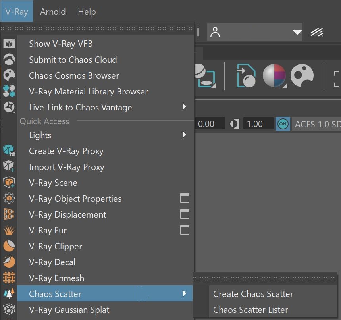Open V-Ray Fur option box

[185, 230]
